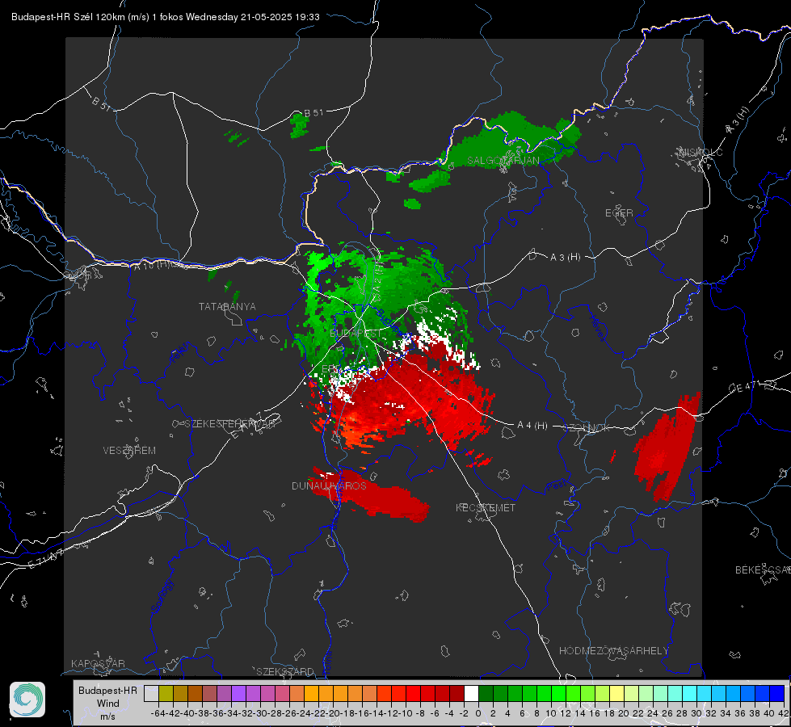Click the MISKOLC city label
Image resolution: width=791 pixels, height=727 pixels.
pyautogui.click(x=701, y=152)
